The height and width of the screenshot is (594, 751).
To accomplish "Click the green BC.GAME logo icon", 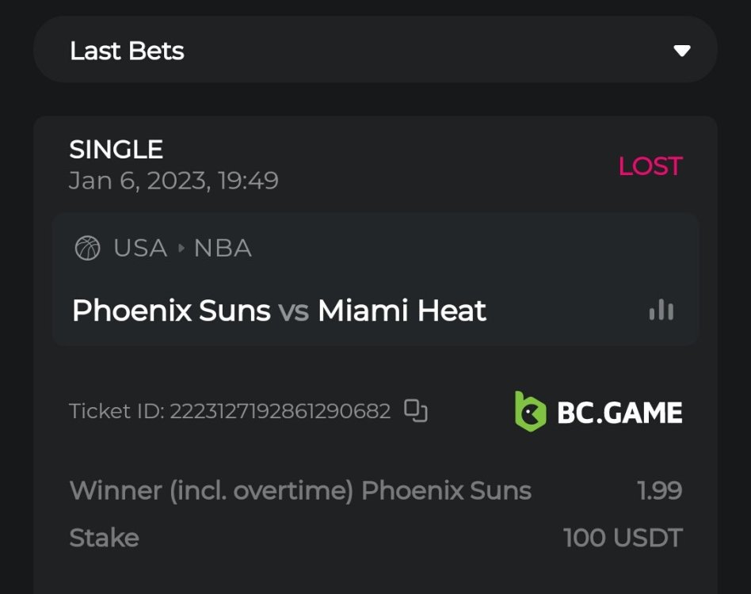I will click(530, 411).
